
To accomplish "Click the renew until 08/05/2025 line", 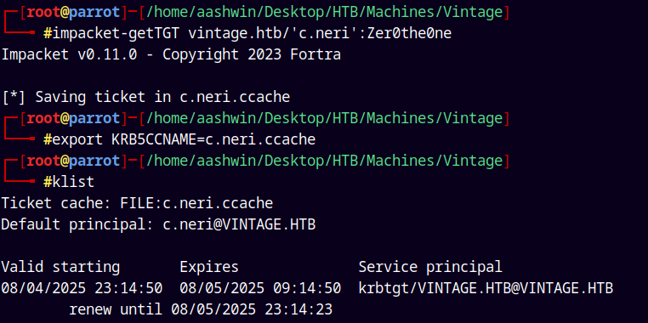I will pyautogui.click(x=201, y=309).
